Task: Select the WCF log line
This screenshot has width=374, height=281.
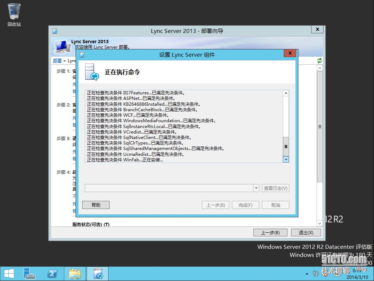Action: click(128, 115)
